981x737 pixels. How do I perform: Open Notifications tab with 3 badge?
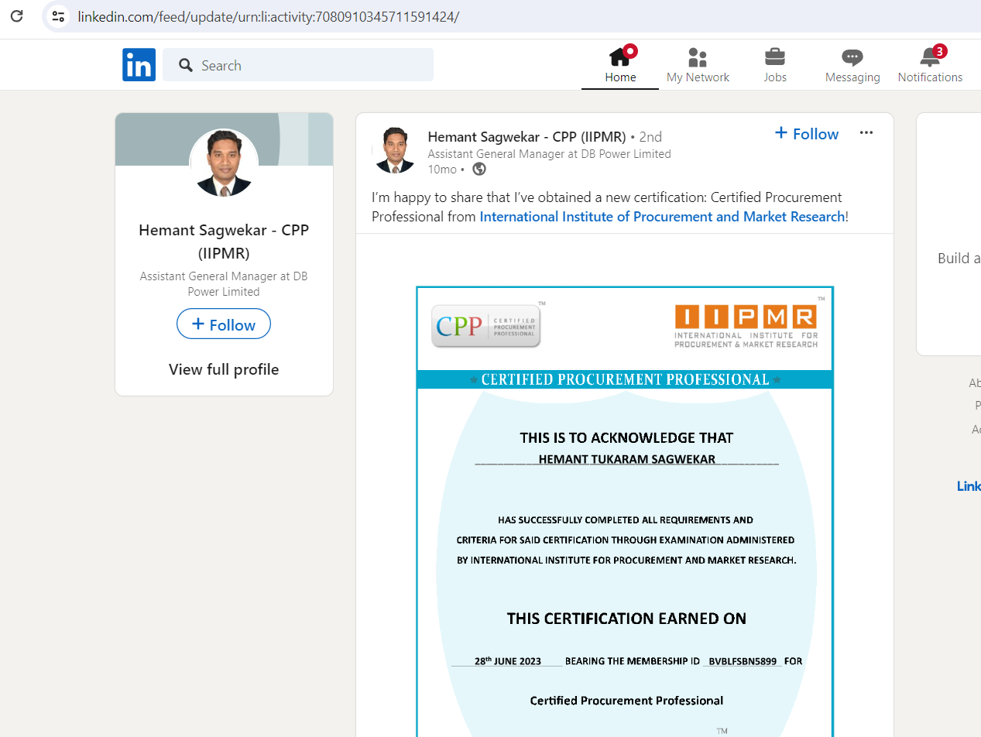(930, 65)
